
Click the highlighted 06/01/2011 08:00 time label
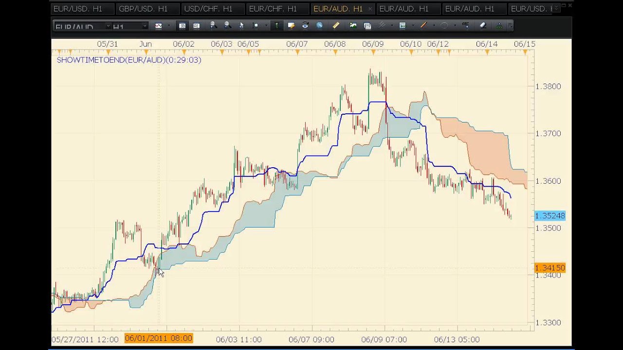point(159,338)
